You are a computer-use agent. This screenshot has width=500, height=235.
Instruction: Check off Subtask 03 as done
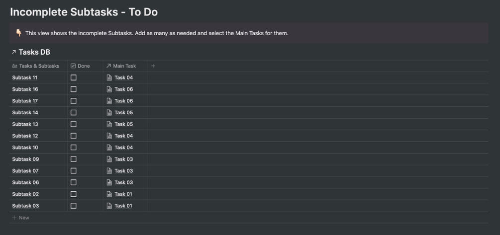click(74, 206)
